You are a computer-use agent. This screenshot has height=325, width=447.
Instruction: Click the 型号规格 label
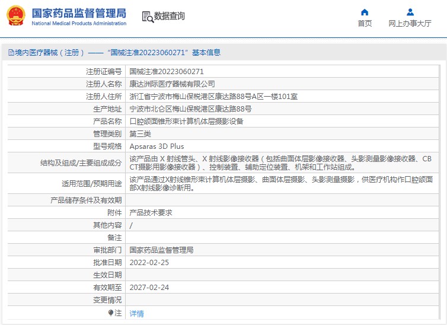pyautogui.click(x=107, y=146)
